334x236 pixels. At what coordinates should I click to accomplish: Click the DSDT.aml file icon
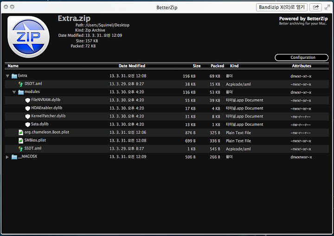click(x=21, y=84)
